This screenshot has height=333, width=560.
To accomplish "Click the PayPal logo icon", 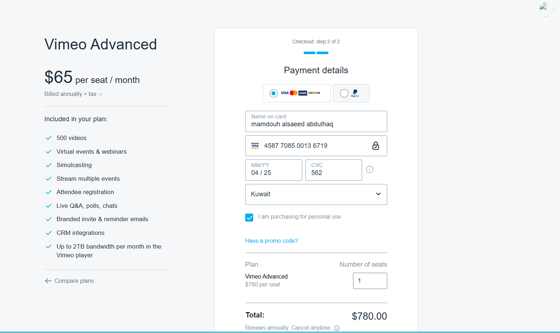I will [x=355, y=93].
